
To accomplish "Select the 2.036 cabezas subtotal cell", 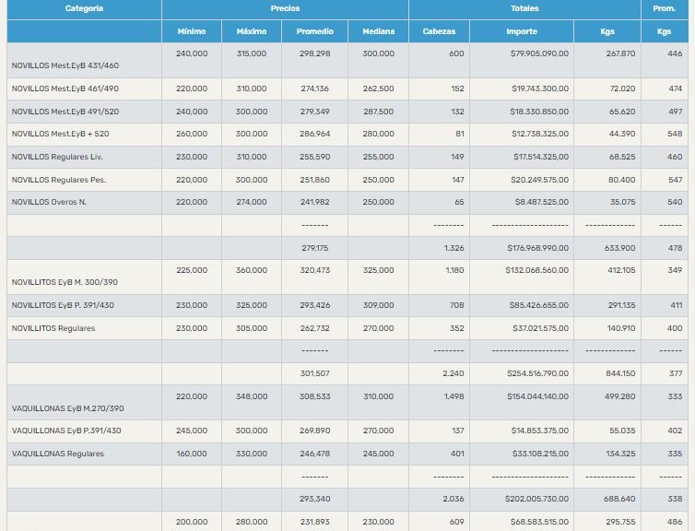I will tap(441, 499).
